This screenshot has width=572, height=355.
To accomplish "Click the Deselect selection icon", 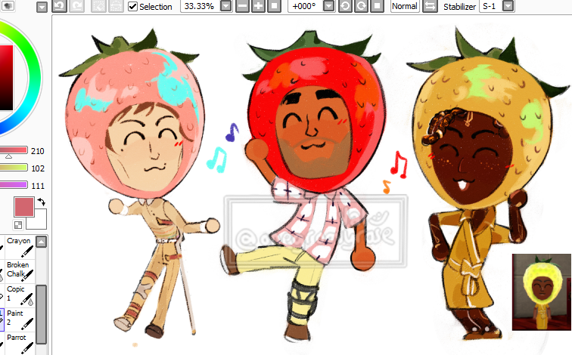I will [98, 6].
